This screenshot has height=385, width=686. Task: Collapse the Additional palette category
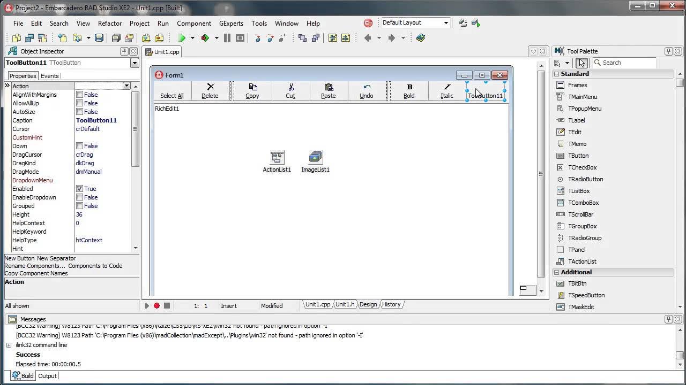tap(556, 272)
